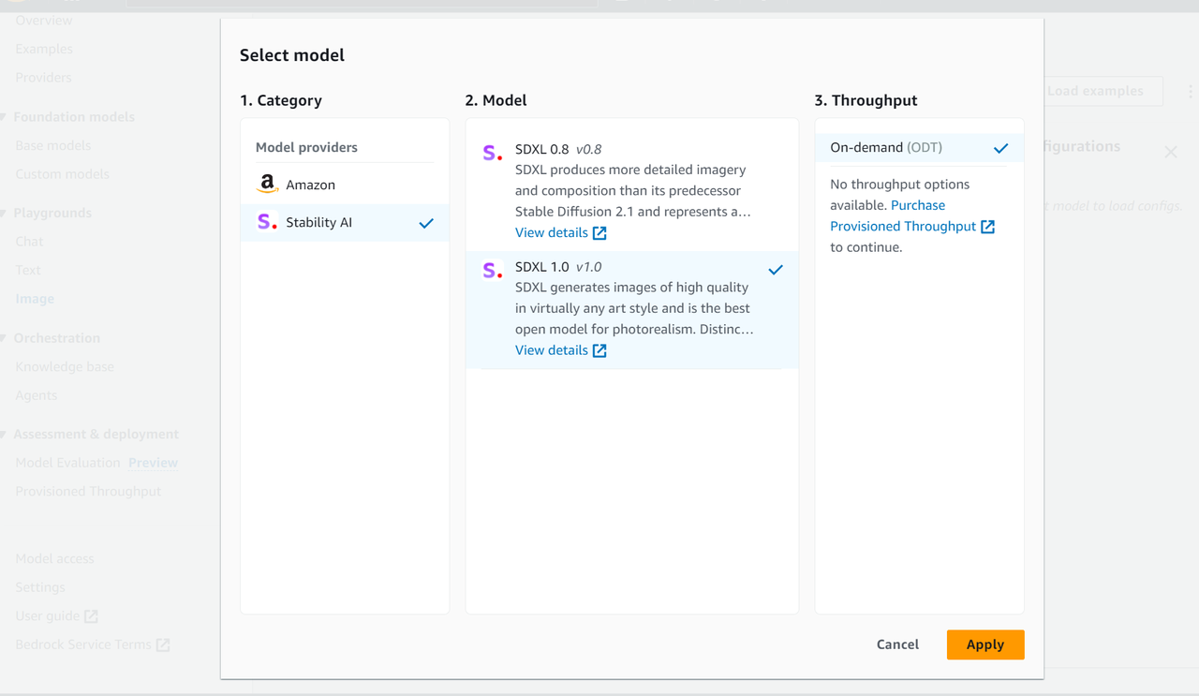Image resolution: width=1199 pixels, height=696 pixels.
Task: Open Examples in the sidebar
Action: point(44,49)
